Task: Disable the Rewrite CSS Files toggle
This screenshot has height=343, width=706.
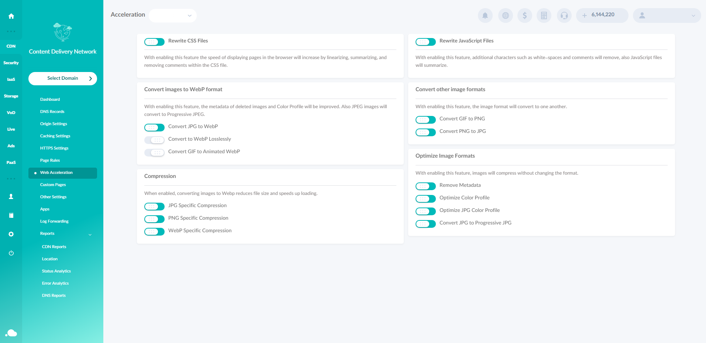Action: click(154, 42)
